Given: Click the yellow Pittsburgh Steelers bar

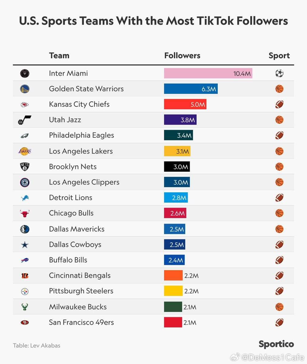Looking at the screenshot, I should pyautogui.click(x=173, y=291).
